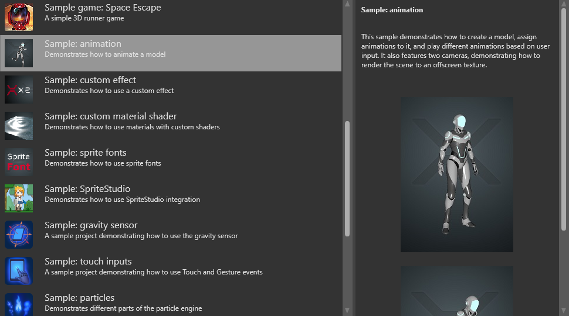Select the 'Sample: custom effect' title
569x316 pixels.
point(90,80)
